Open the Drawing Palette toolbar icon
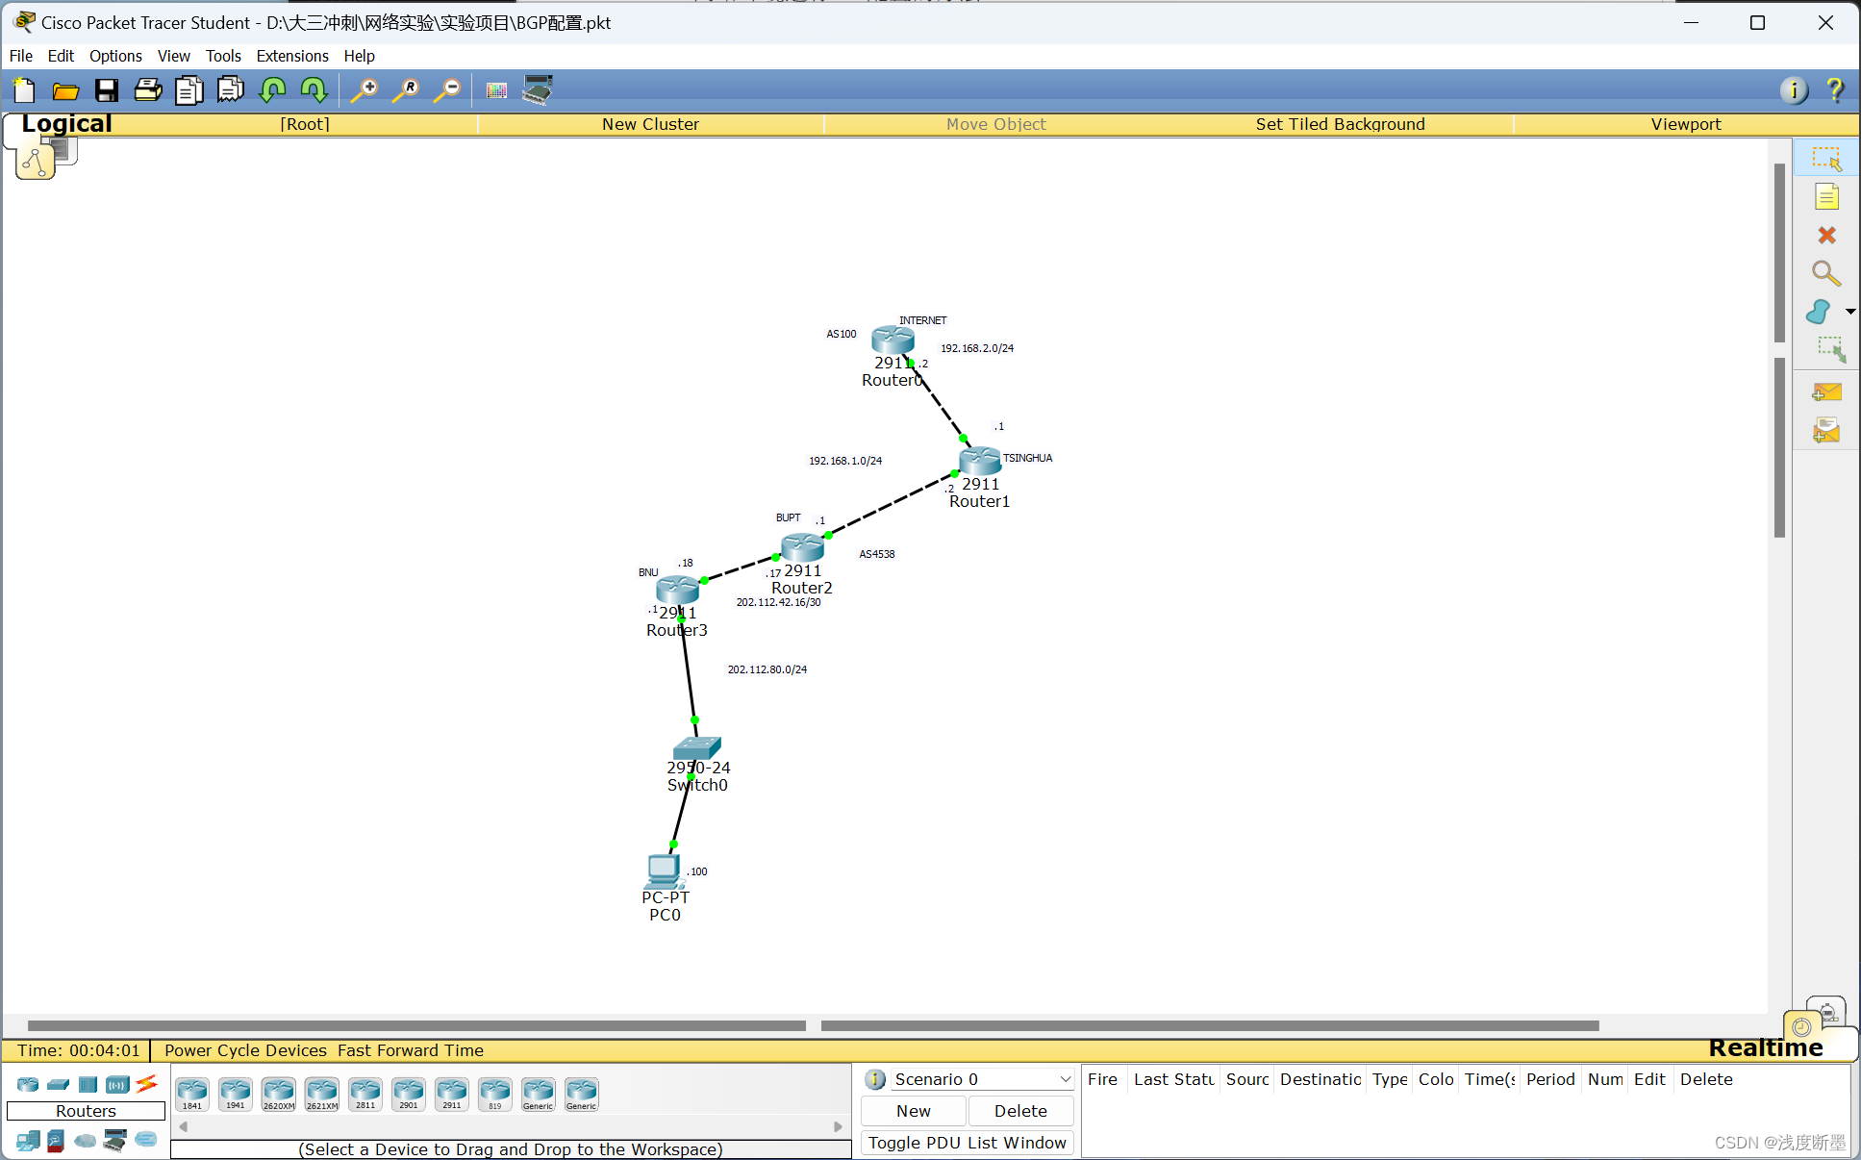 [496, 90]
